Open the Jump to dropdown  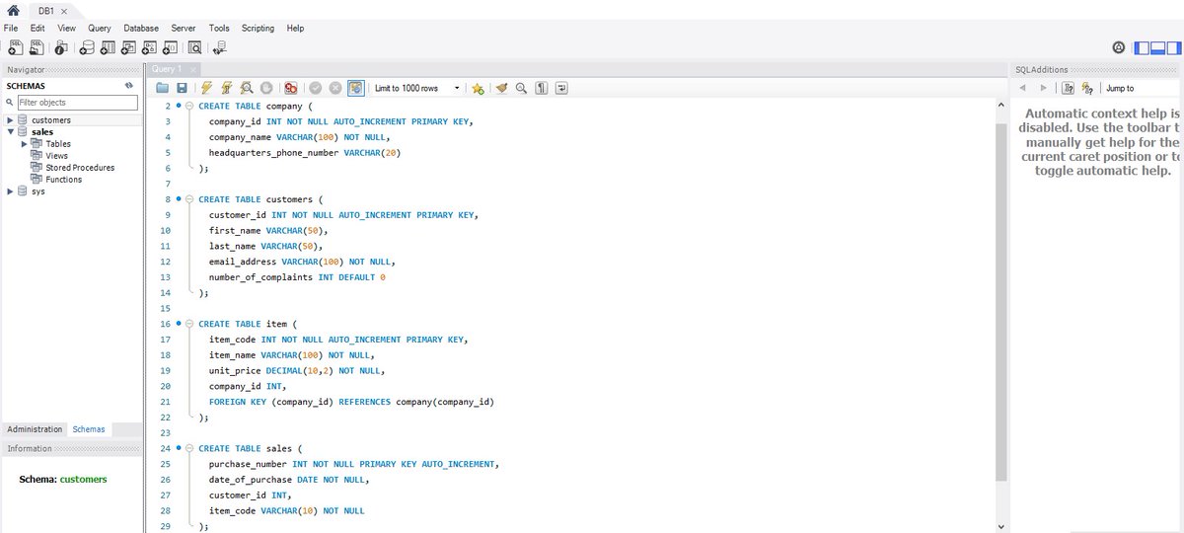pyautogui.click(x=1143, y=88)
